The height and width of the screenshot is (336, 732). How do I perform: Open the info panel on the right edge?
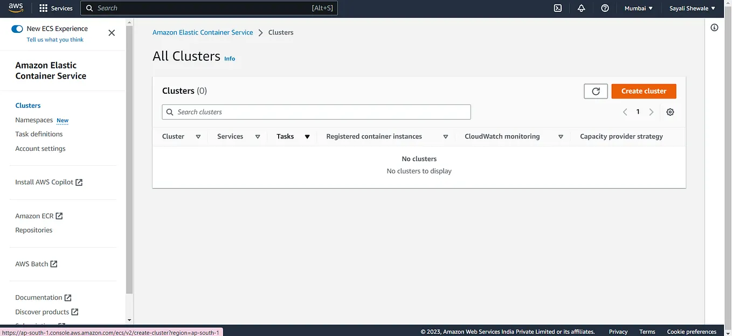pyautogui.click(x=714, y=27)
